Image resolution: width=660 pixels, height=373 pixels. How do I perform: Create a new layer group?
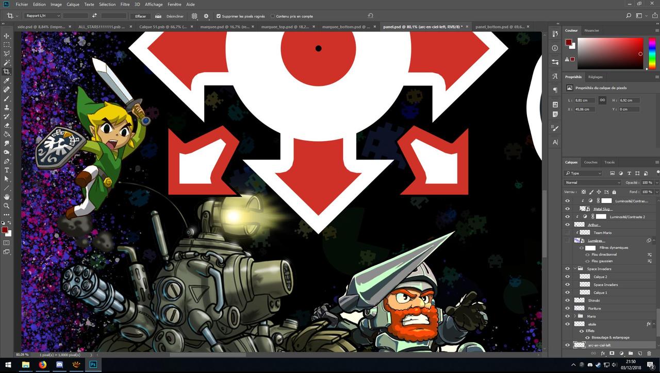click(630, 353)
